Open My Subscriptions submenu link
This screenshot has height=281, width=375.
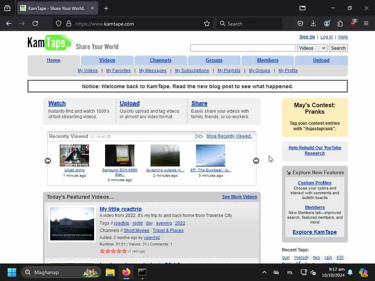pos(192,71)
